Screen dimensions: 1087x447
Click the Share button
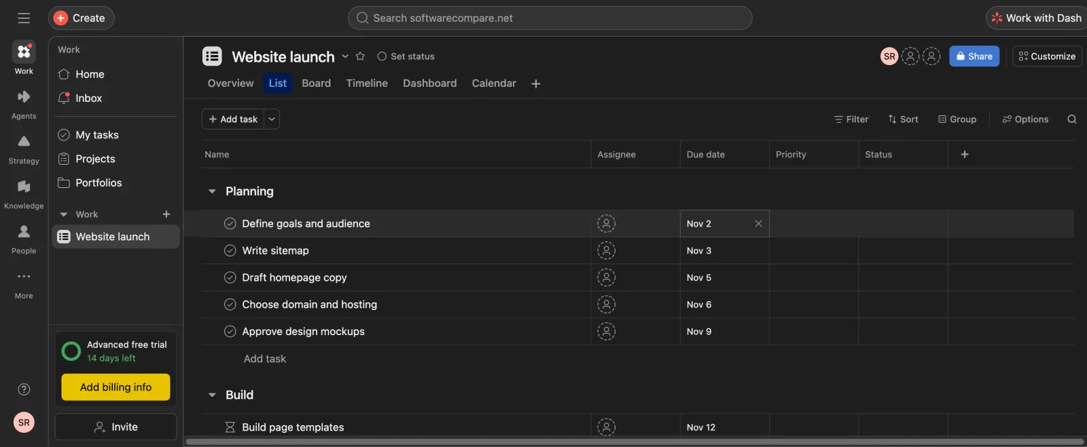974,56
